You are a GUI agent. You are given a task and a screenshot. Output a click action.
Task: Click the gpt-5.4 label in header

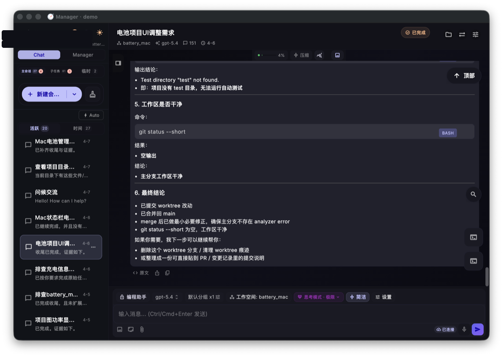tap(166, 43)
